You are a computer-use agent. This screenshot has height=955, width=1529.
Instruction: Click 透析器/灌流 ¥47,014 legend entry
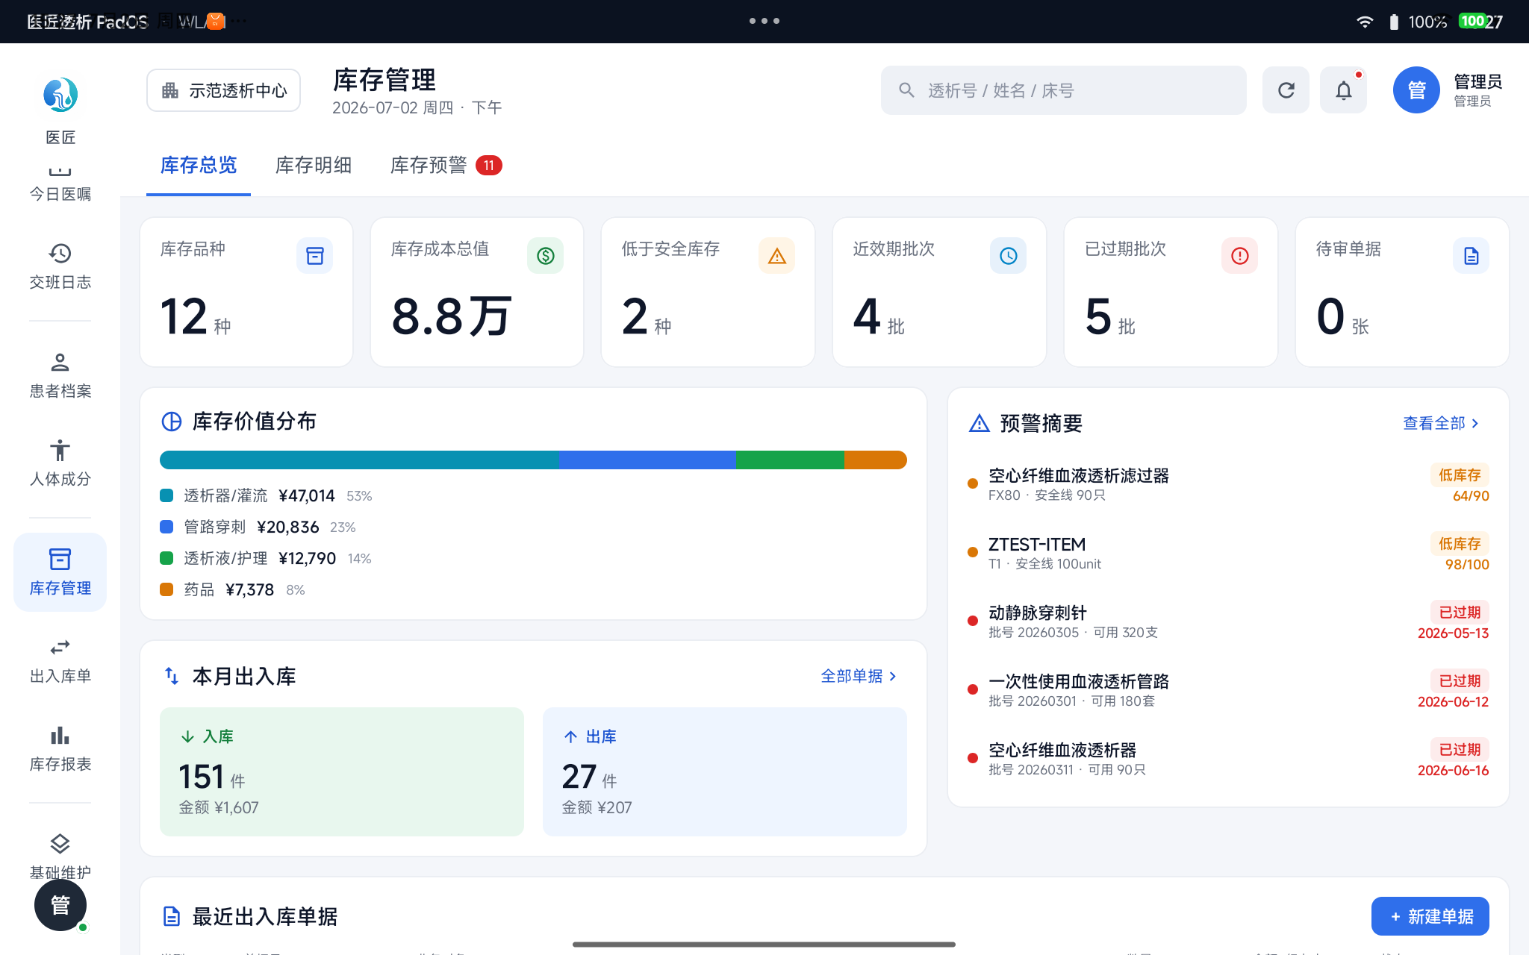click(266, 495)
